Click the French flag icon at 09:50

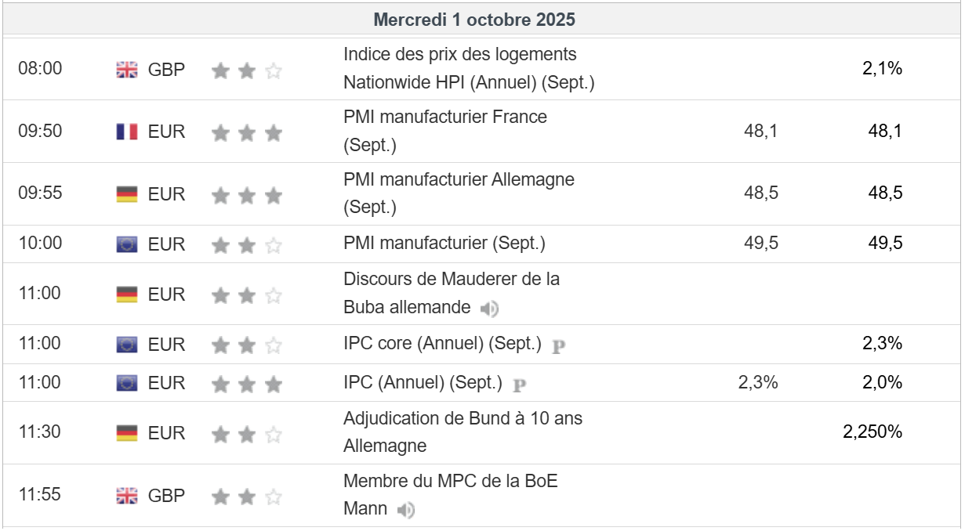click(x=126, y=132)
